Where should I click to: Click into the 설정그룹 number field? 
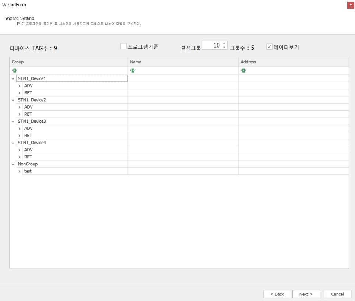click(212, 45)
